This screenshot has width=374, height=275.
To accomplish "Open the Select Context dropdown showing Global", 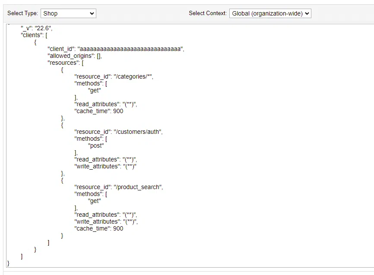I will click(270, 13).
